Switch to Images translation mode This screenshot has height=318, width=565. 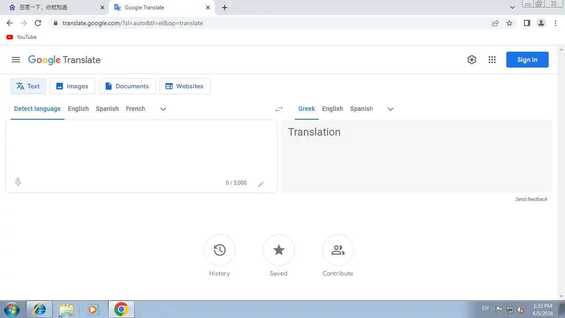pos(72,86)
